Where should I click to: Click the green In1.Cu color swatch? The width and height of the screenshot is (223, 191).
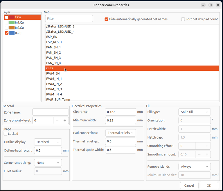click(12, 22)
